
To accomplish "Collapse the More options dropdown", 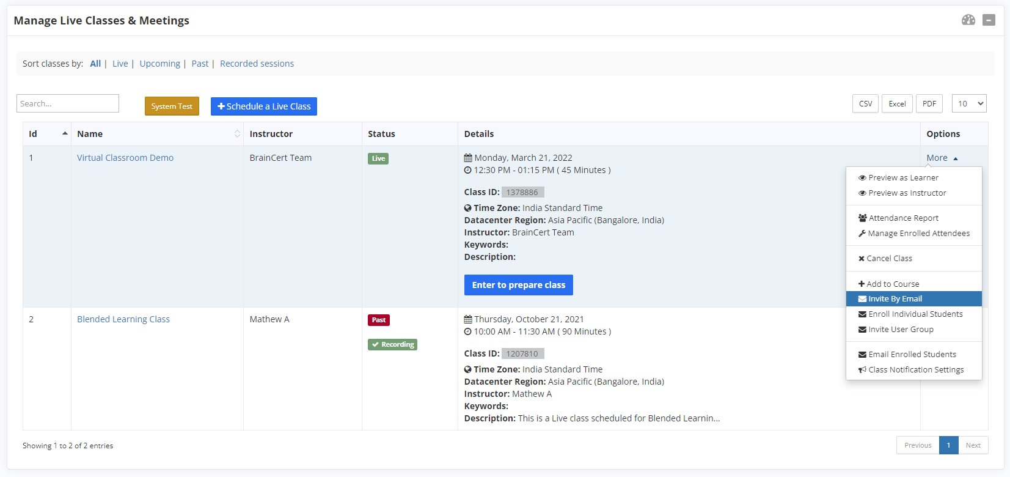I will coord(942,158).
